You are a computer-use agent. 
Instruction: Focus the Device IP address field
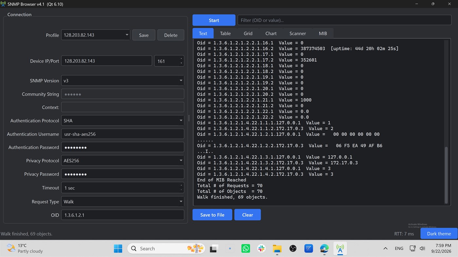point(107,61)
